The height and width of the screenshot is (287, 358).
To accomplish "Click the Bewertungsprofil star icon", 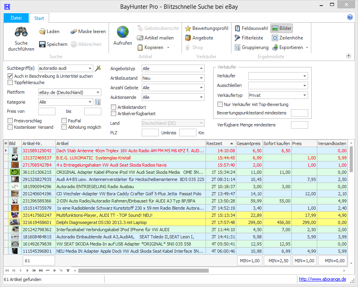I will coord(188,28).
